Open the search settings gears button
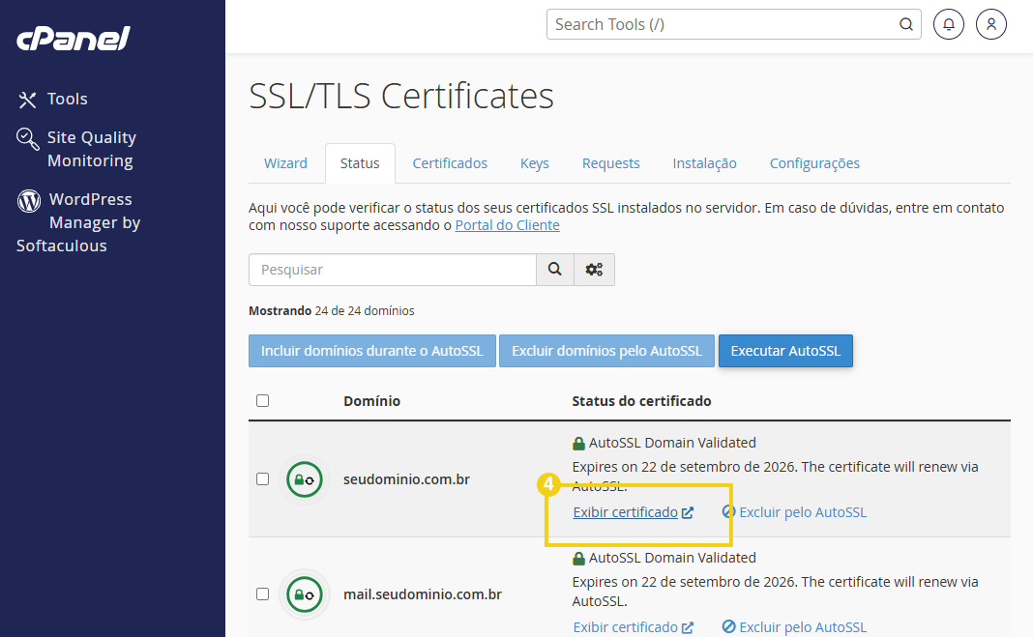1033x637 pixels. [594, 270]
